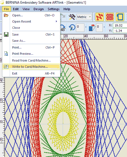Viewport: 127px width, 157px height.
Task: Open the File menu
Action: (x=6, y=9)
